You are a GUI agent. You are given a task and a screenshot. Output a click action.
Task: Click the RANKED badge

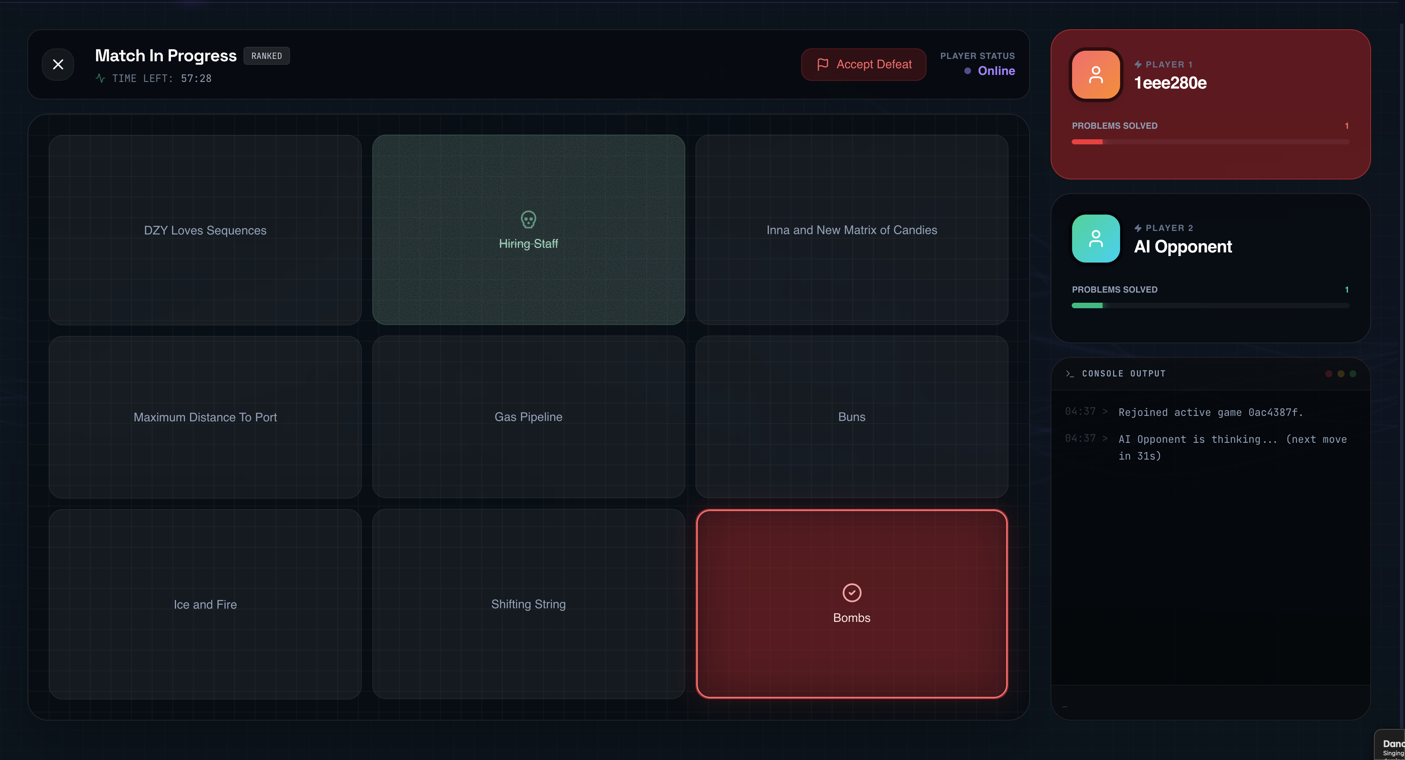[266, 56]
